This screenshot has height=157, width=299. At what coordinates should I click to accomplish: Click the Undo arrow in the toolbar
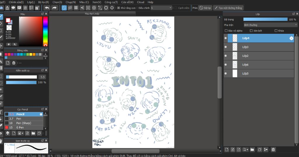click(x=47, y=8)
